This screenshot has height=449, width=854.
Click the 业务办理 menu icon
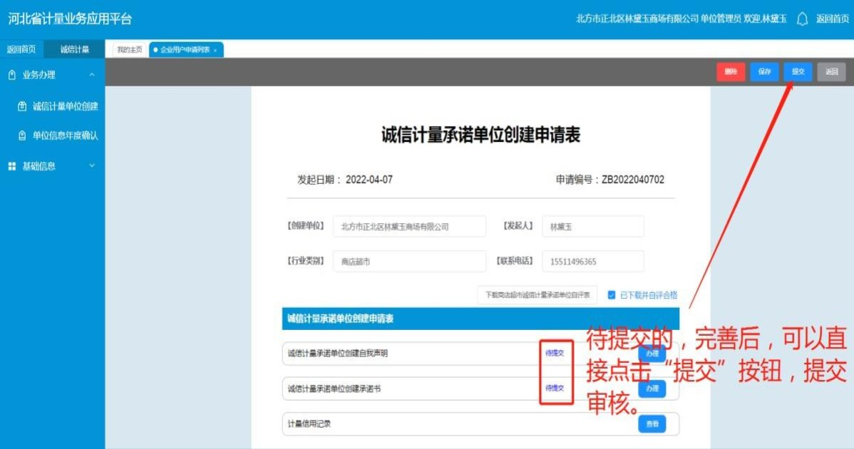pos(12,75)
